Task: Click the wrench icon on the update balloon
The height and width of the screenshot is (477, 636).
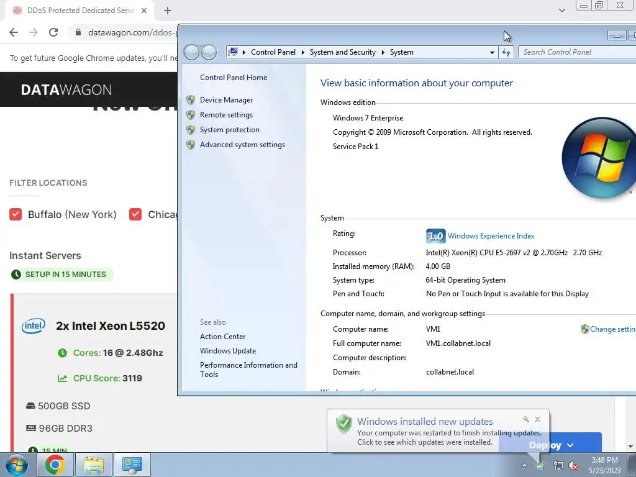Action: (525, 419)
